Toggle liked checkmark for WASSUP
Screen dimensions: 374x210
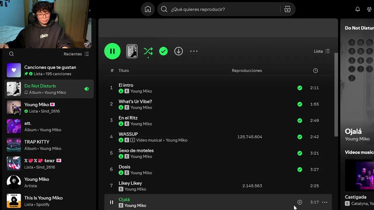click(x=300, y=137)
